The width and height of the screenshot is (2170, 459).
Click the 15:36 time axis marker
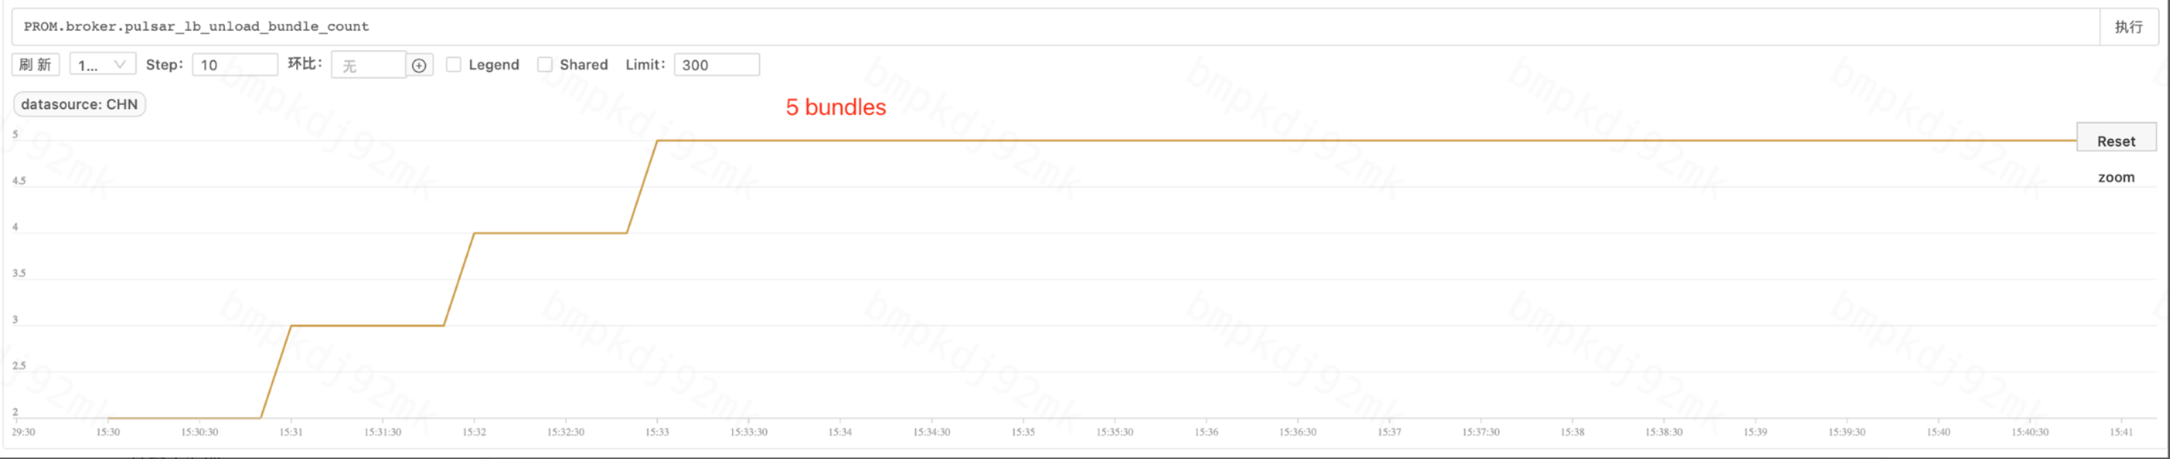click(1206, 432)
